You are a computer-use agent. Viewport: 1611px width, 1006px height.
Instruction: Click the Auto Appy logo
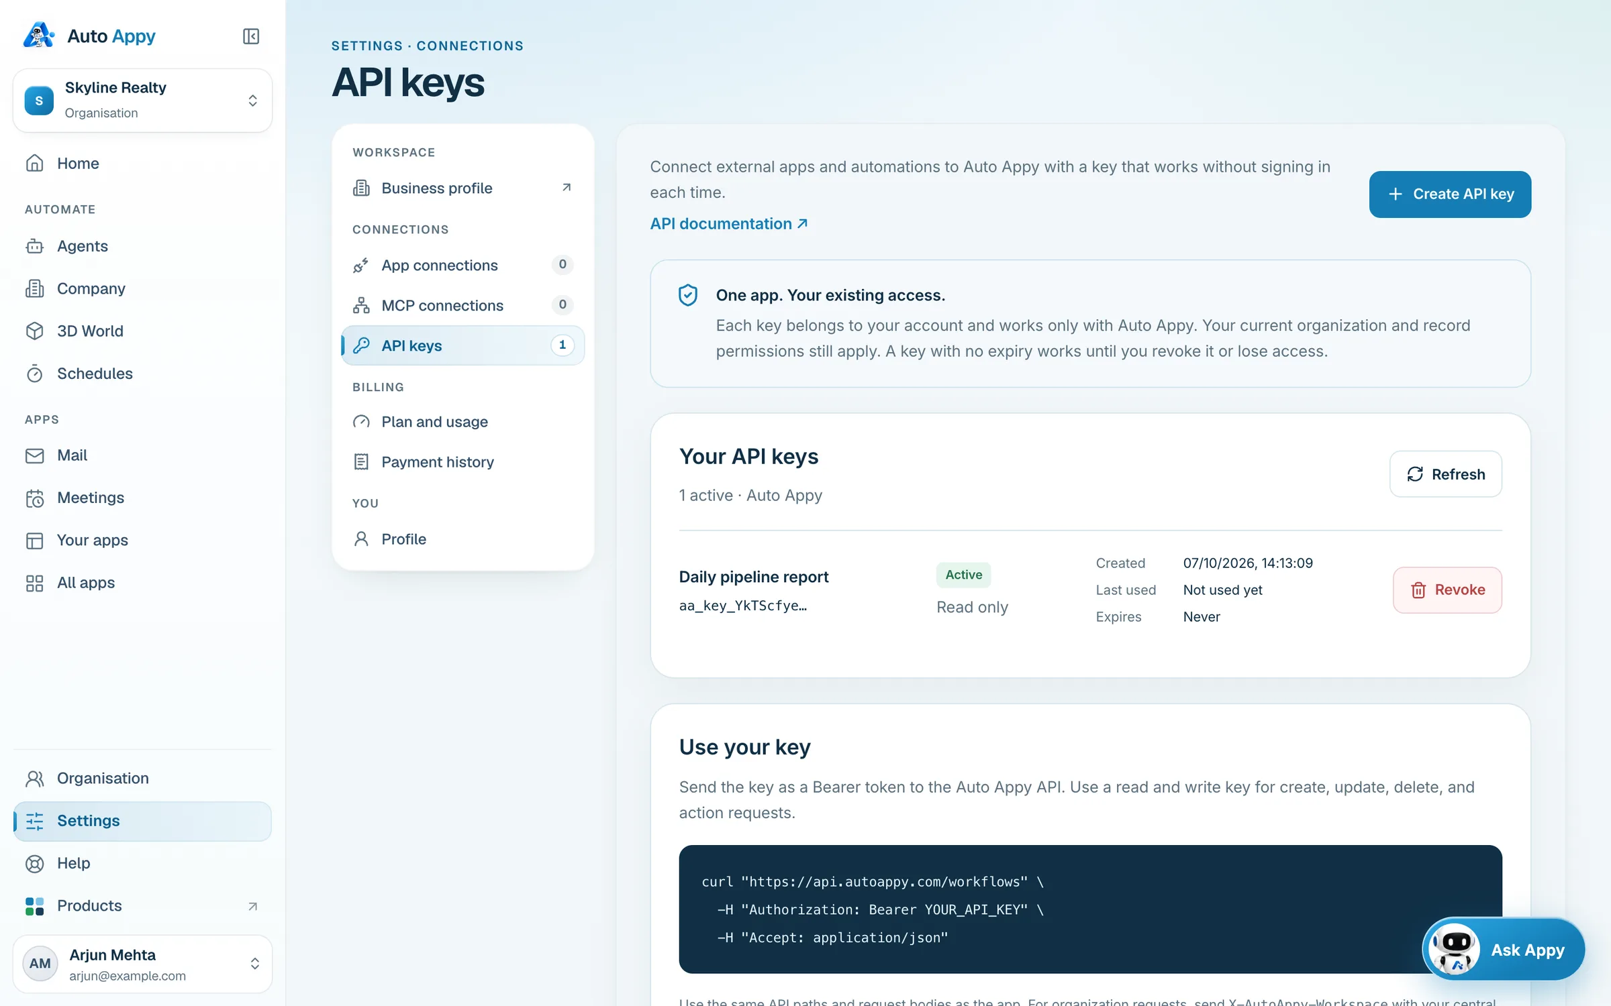90,36
